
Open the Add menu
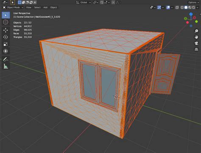pyautogui.click(x=45, y=7)
